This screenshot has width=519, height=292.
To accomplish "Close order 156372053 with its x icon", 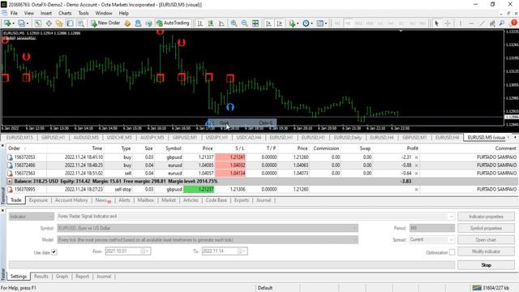I will [416, 157].
